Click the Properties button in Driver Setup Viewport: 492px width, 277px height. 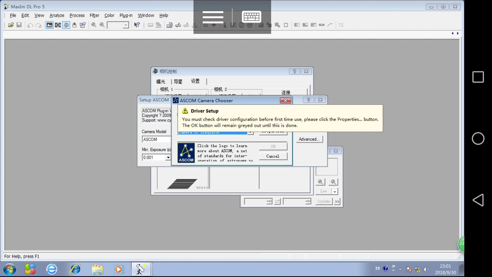pyautogui.click(x=273, y=132)
